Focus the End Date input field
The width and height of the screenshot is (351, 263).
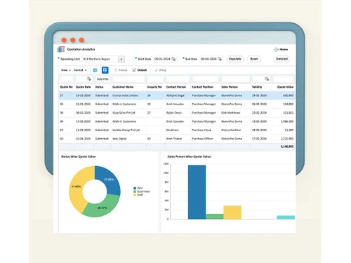click(x=208, y=59)
